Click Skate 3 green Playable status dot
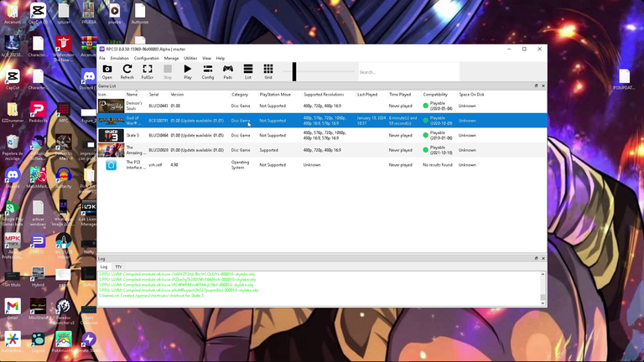Screen dimensions: 644x362 click(425, 136)
